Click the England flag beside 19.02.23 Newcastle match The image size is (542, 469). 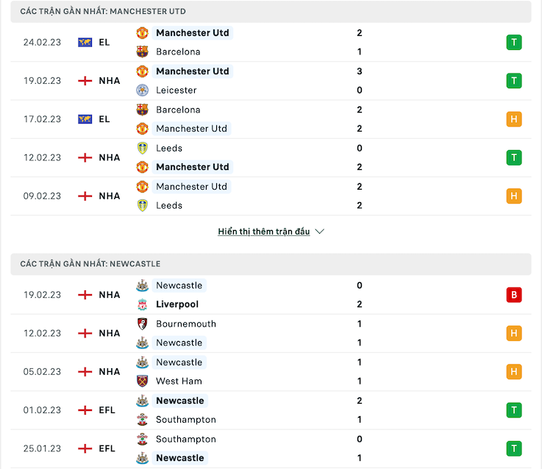pos(85,295)
